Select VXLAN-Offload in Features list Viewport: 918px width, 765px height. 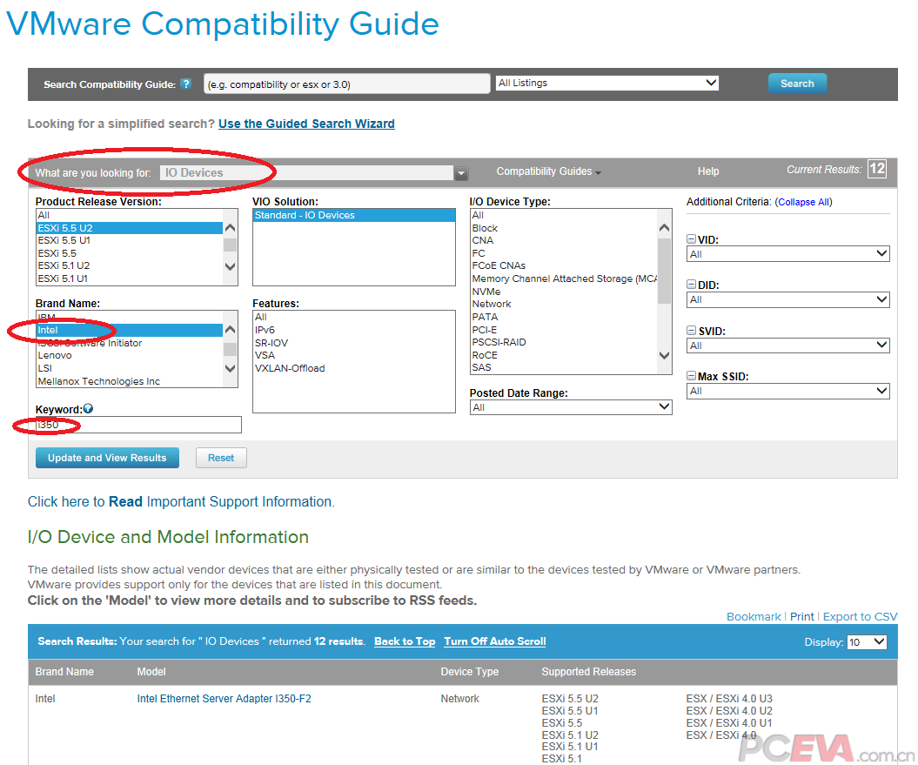coord(353,368)
